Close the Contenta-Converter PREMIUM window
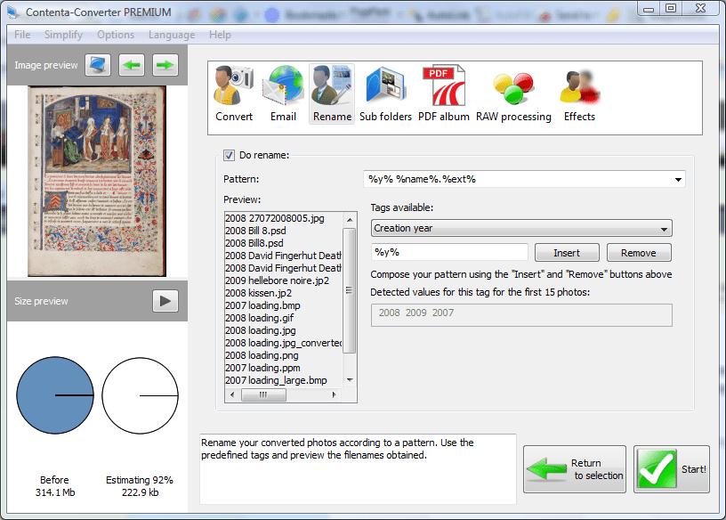The height and width of the screenshot is (520, 726). (x=700, y=9)
